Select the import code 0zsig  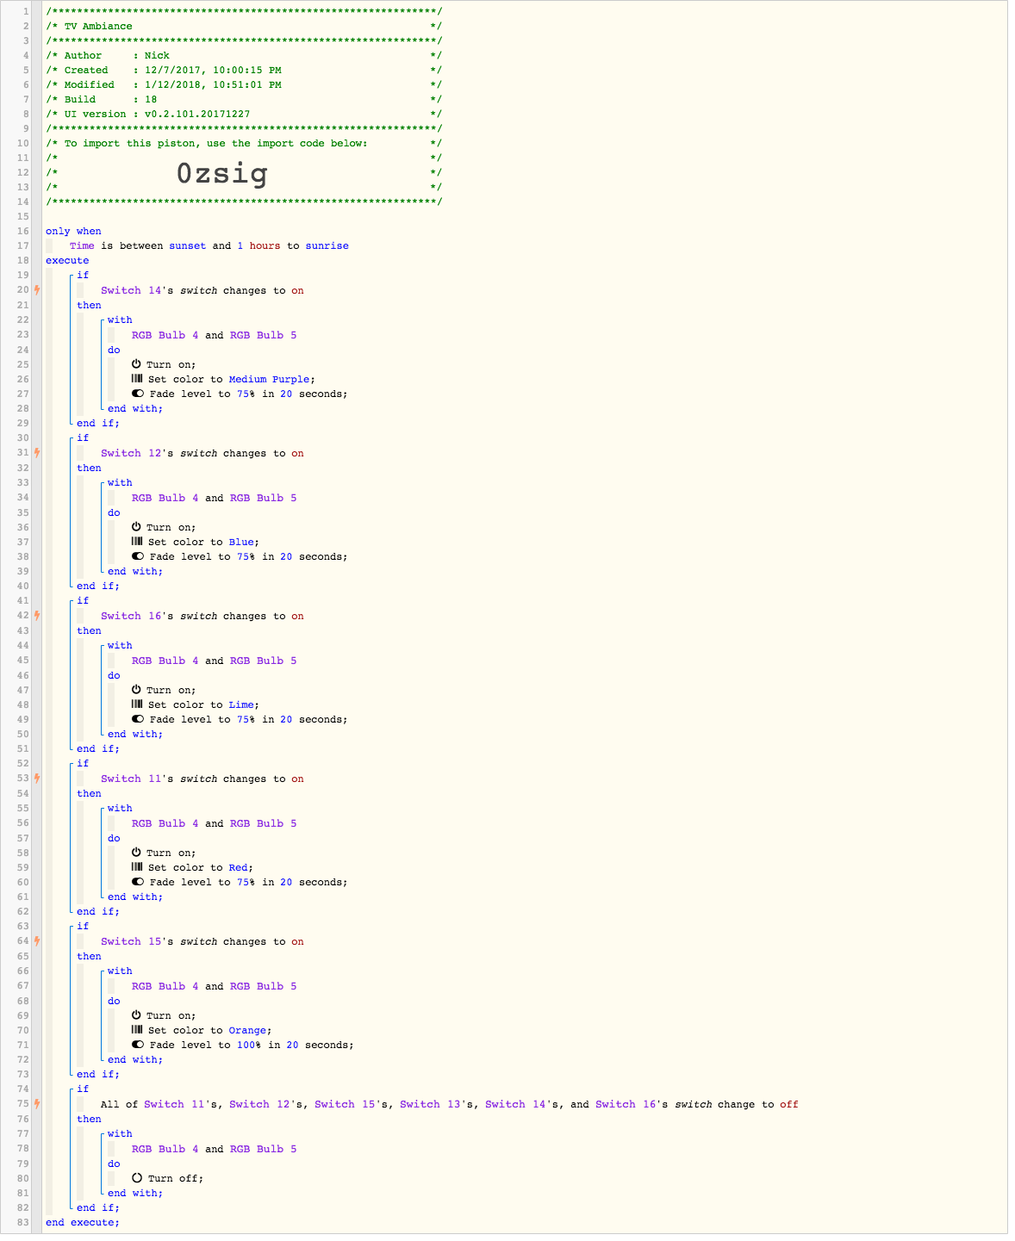222,174
